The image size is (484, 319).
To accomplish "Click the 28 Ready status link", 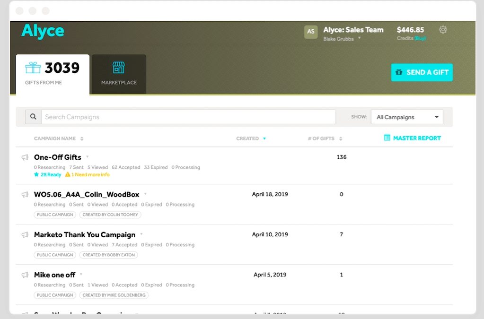I will tap(47, 174).
